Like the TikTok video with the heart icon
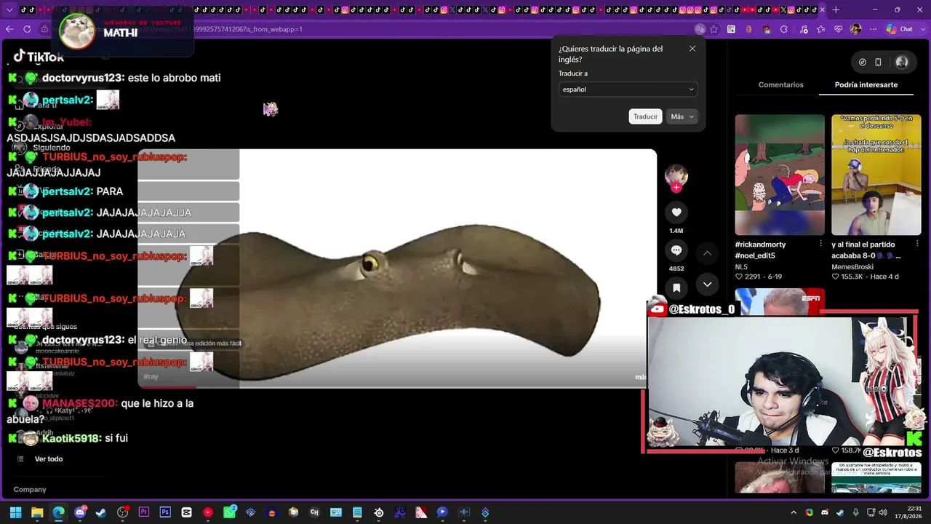 [x=676, y=213]
